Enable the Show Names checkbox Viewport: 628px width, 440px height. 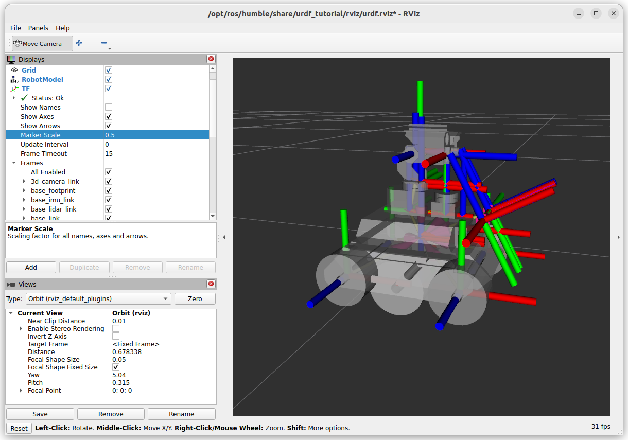coord(109,107)
